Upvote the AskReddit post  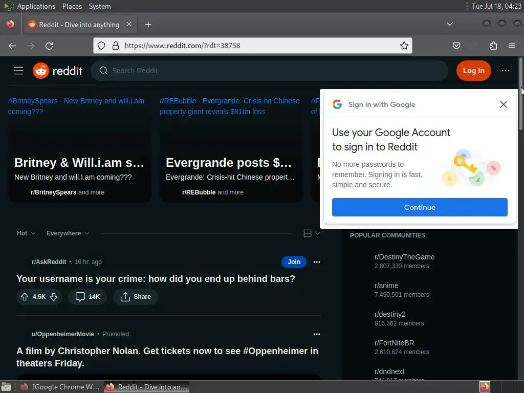click(x=25, y=297)
